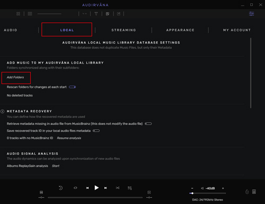This screenshot has width=265, height=204.
Task: Open the My Account tab
Action: (x=237, y=30)
